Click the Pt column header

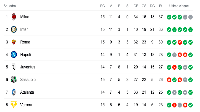[x=161, y=6]
